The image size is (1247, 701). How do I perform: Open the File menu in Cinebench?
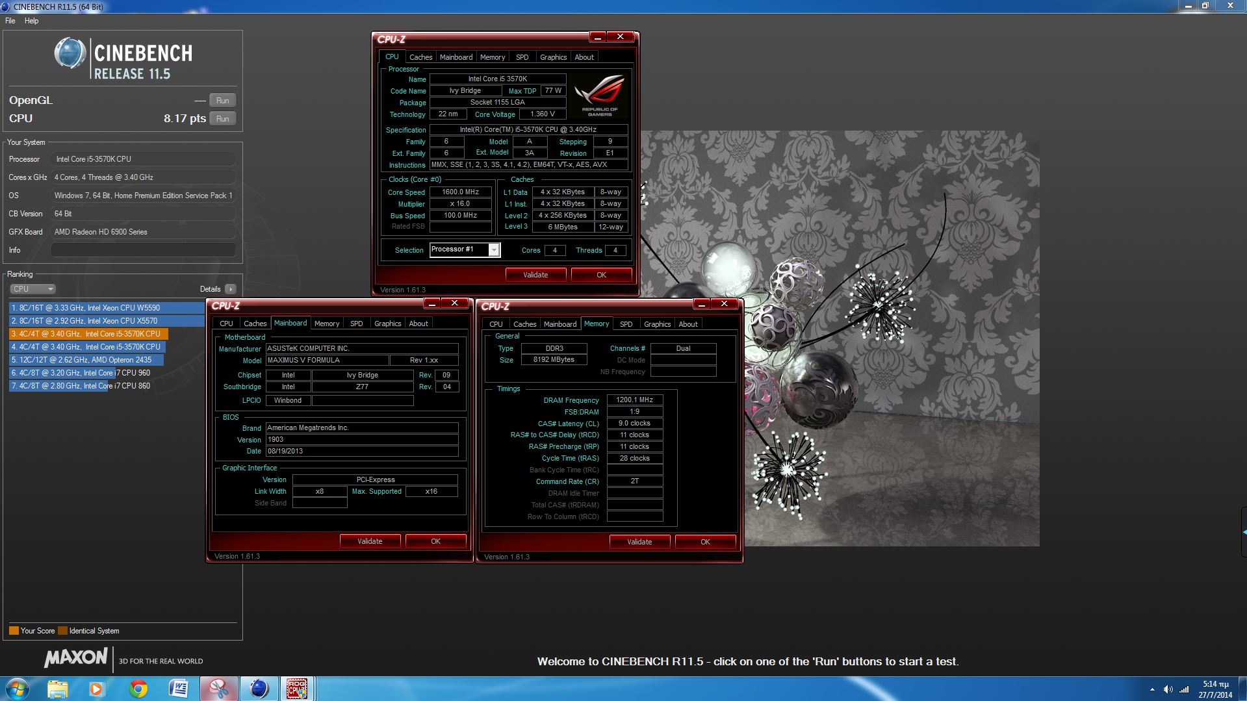10,21
